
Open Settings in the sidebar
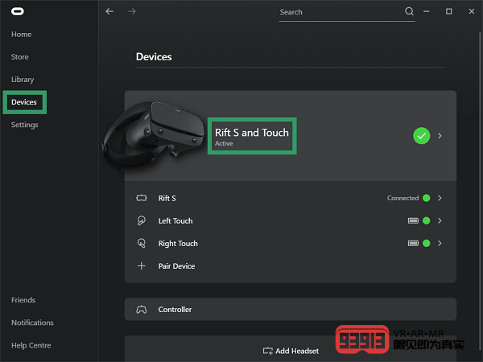pos(25,125)
